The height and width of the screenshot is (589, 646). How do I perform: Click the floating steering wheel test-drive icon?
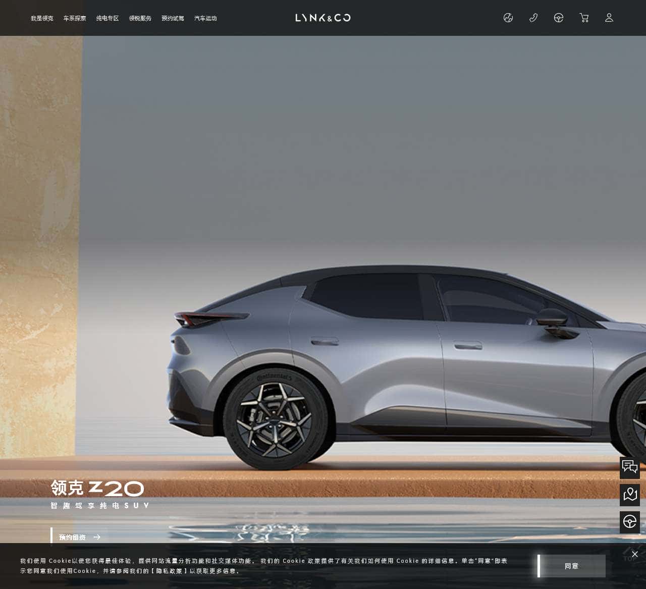[x=630, y=522]
